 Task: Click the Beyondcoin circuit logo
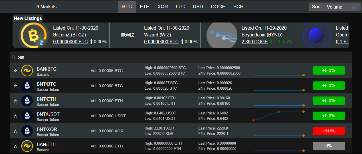tap(222, 35)
